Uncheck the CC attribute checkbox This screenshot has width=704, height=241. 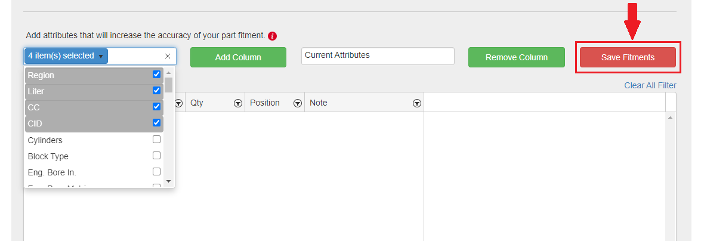pos(156,107)
